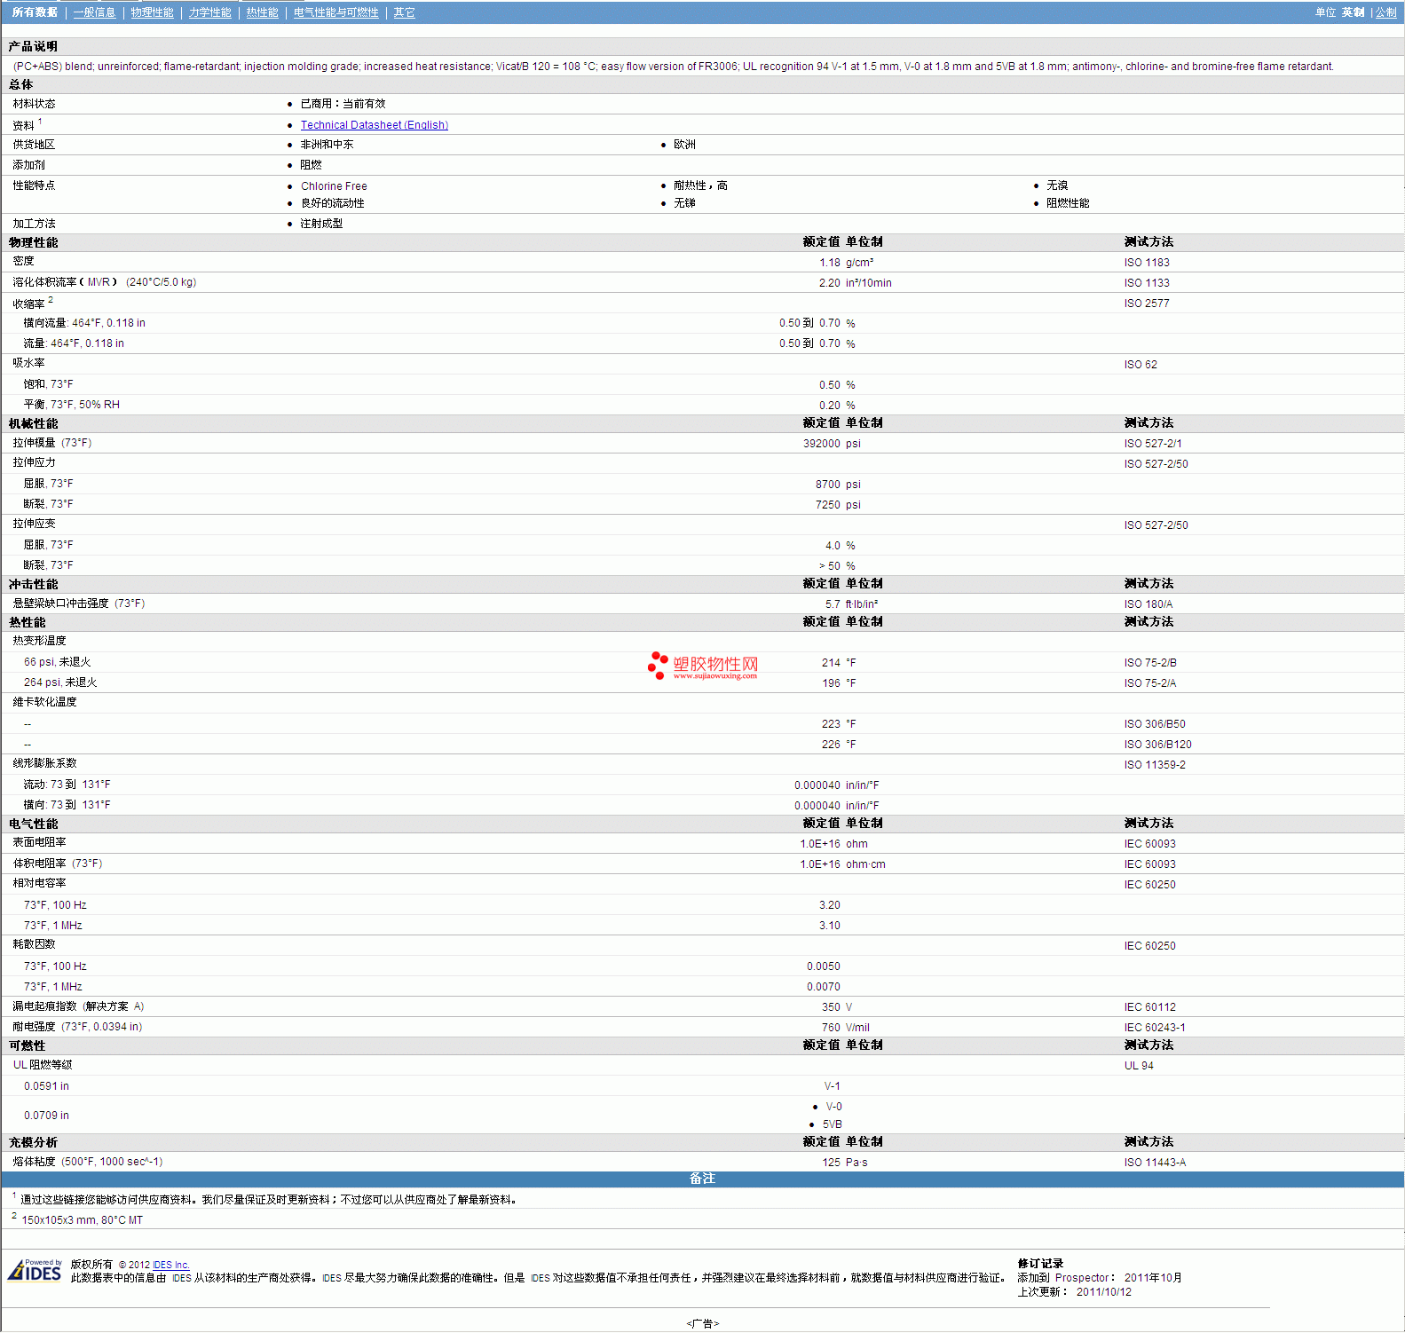Open the Technical Datasheet (English) link
Screen dimensions: 1405x1333
pos(374,125)
